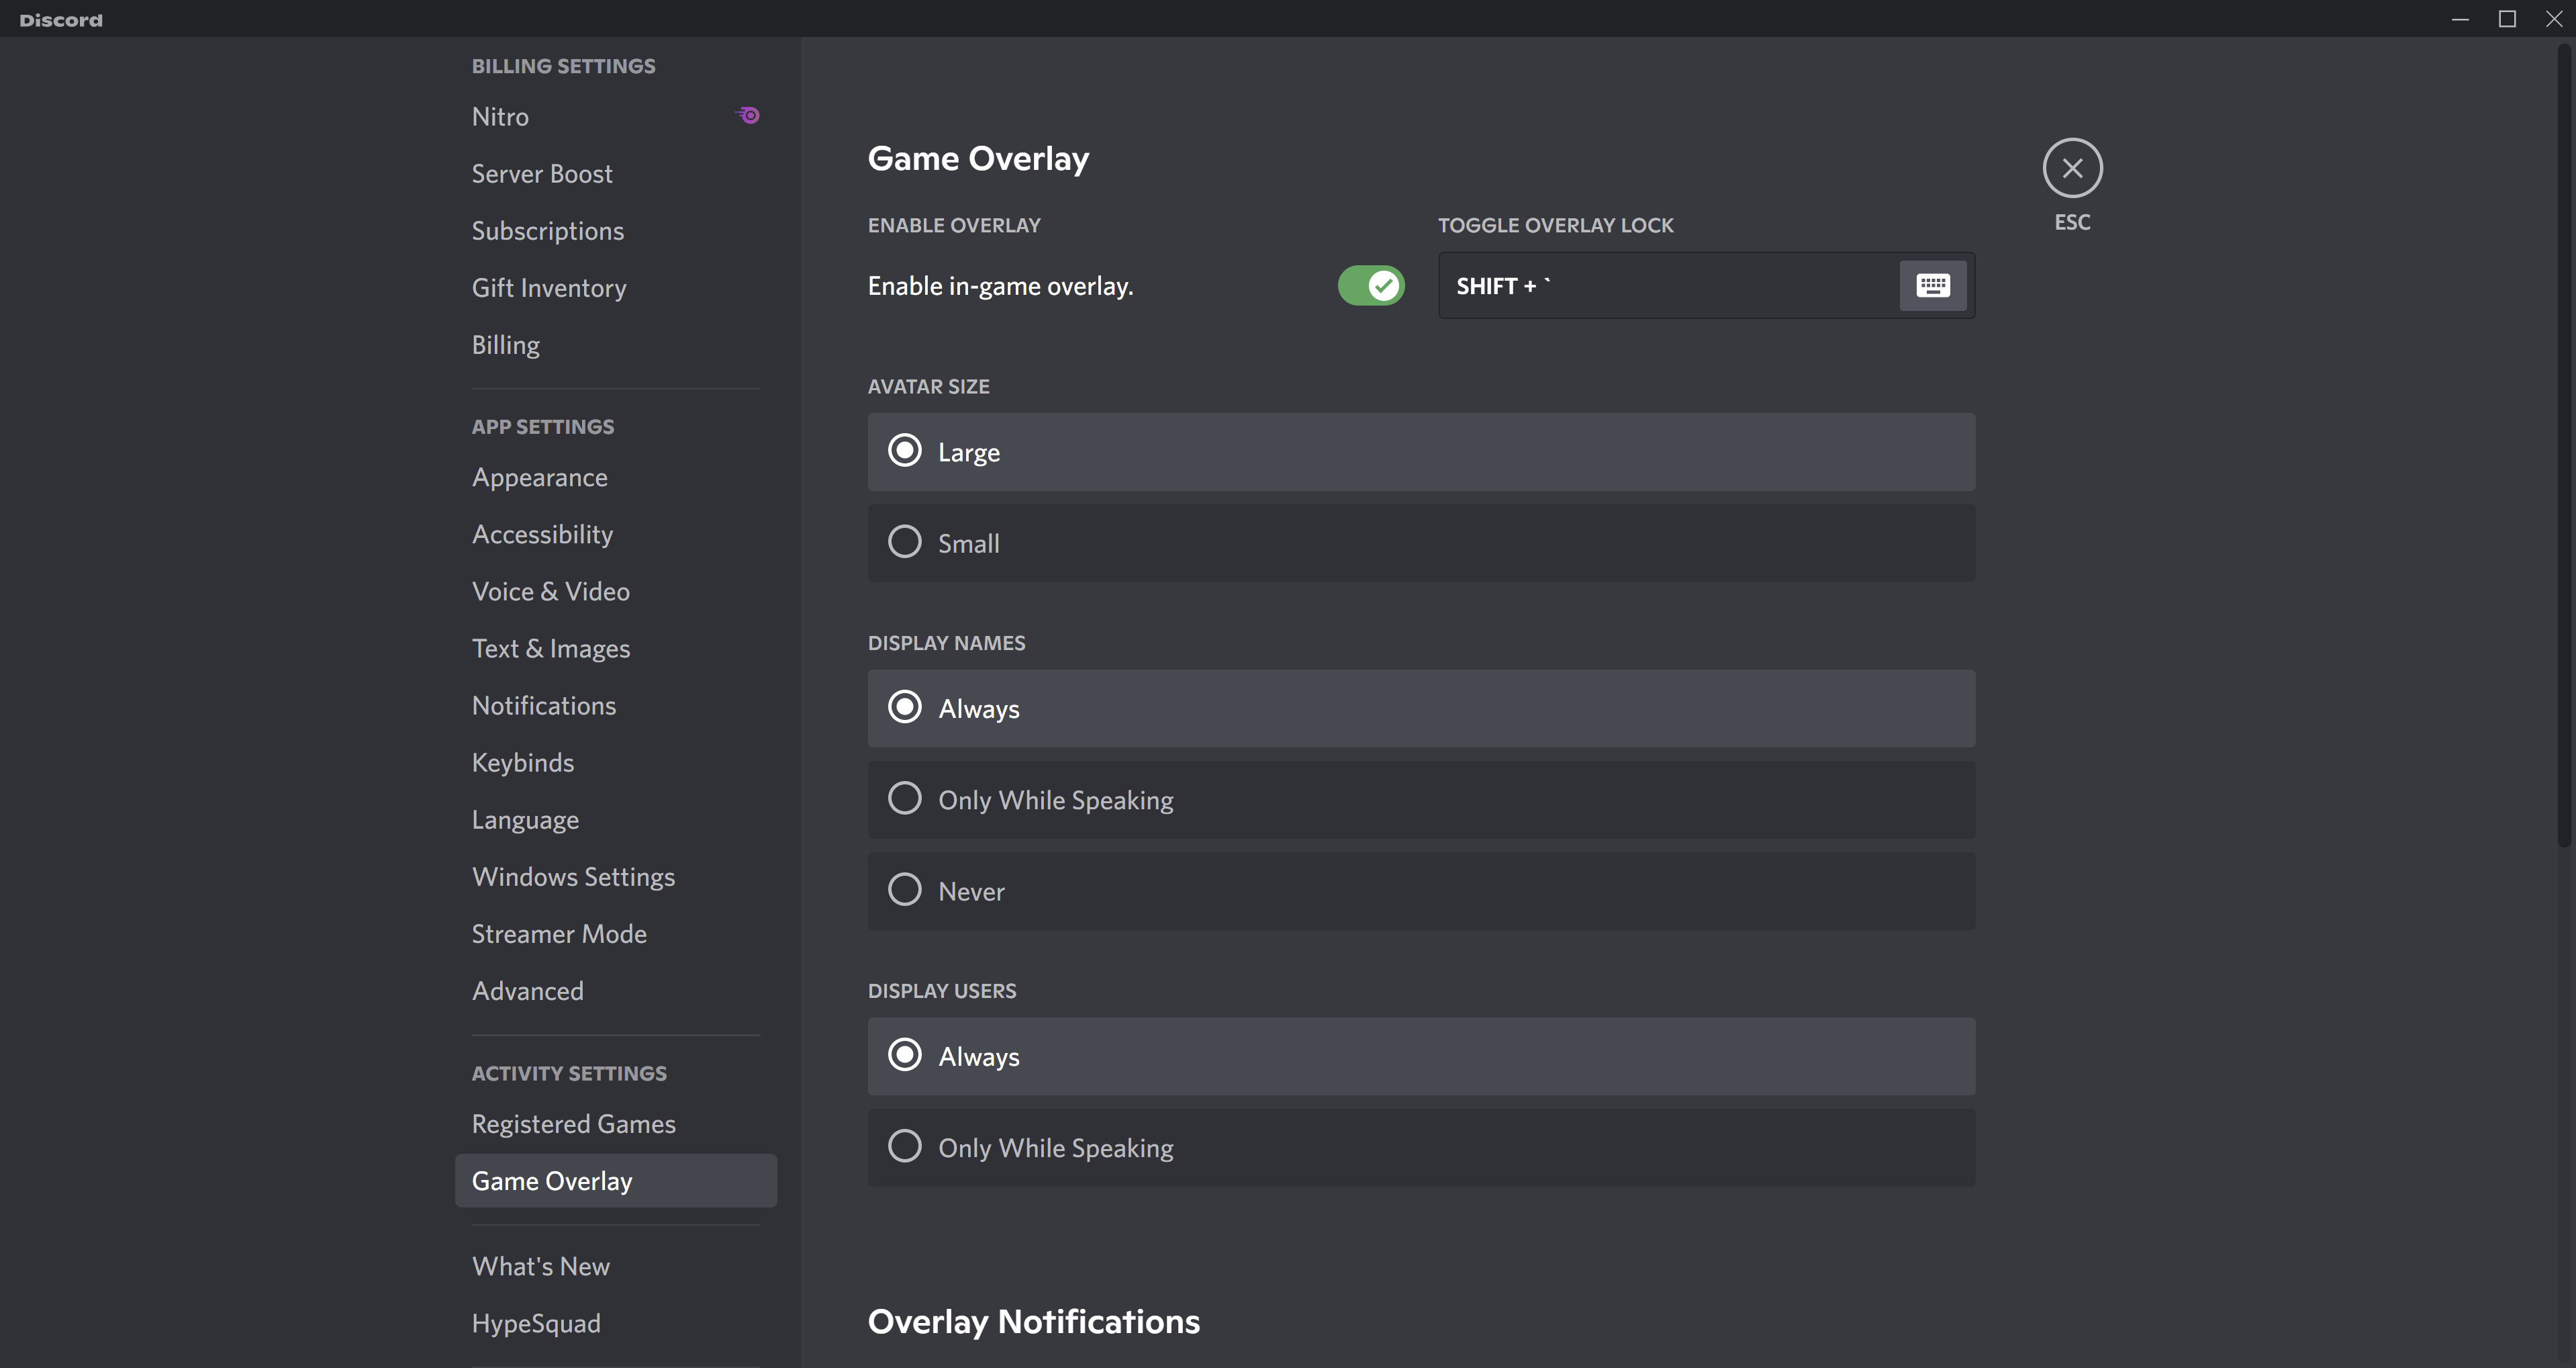Click the ESC close settings circle icon

[x=2072, y=168]
